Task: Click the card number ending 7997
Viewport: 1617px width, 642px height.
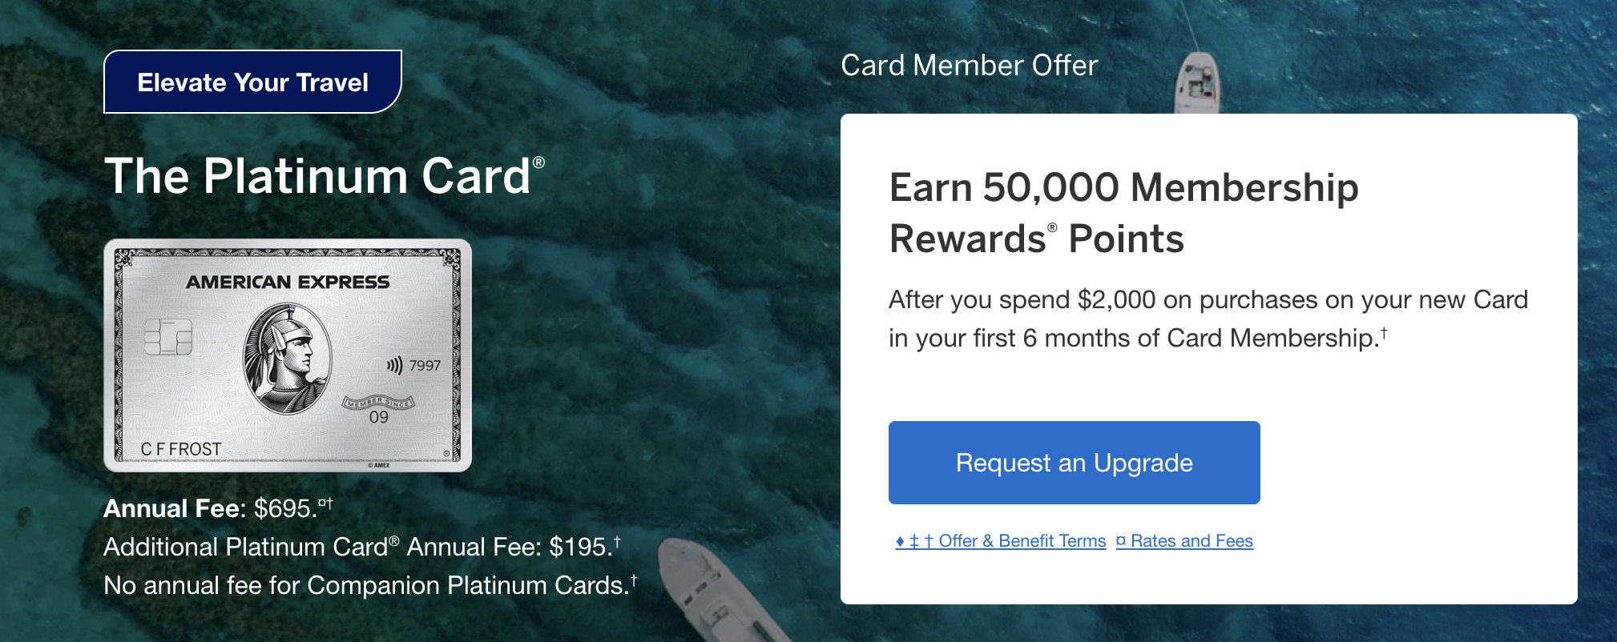Action: click(425, 366)
